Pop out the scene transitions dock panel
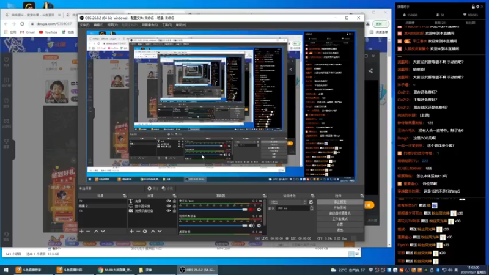 (x=312, y=196)
